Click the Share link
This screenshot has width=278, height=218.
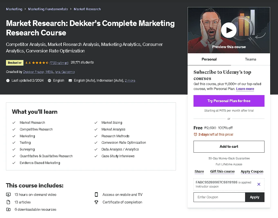tap(199, 171)
